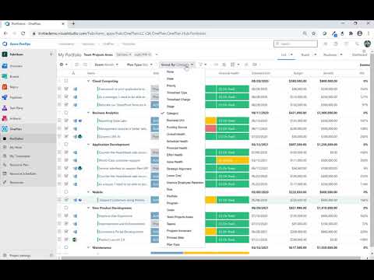
Task: Click the Portfolios icon in OnePlan submenu
Action: coord(5,138)
